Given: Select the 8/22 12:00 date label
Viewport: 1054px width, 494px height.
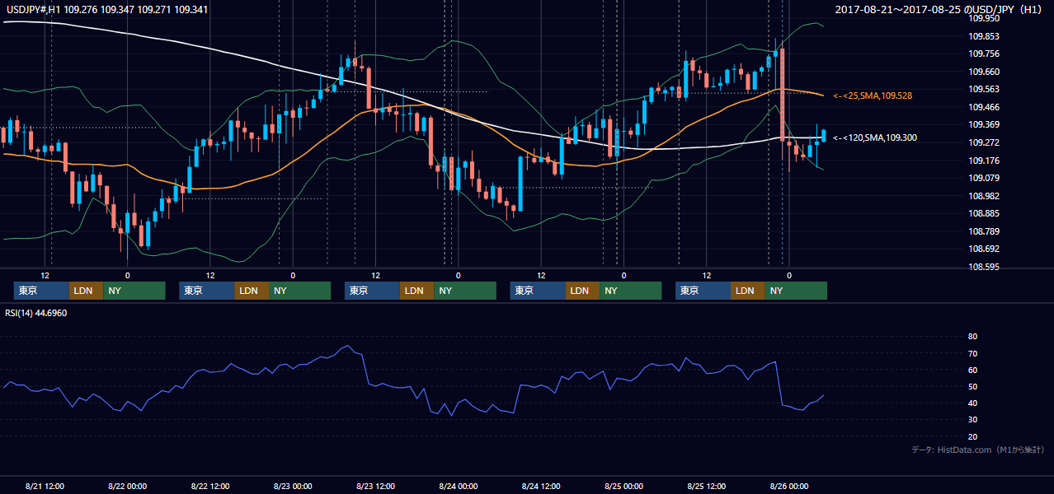Looking at the screenshot, I should click(x=210, y=487).
